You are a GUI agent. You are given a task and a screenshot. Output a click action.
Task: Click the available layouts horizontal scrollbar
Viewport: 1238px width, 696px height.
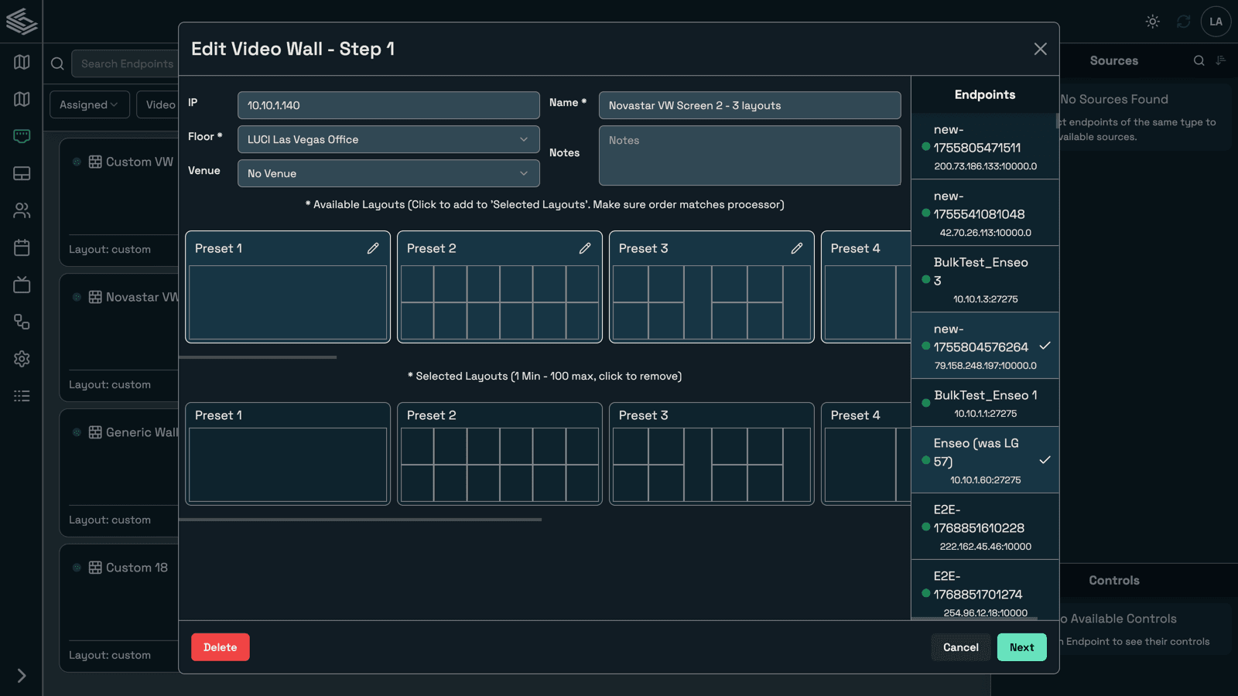[x=258, y=357]
